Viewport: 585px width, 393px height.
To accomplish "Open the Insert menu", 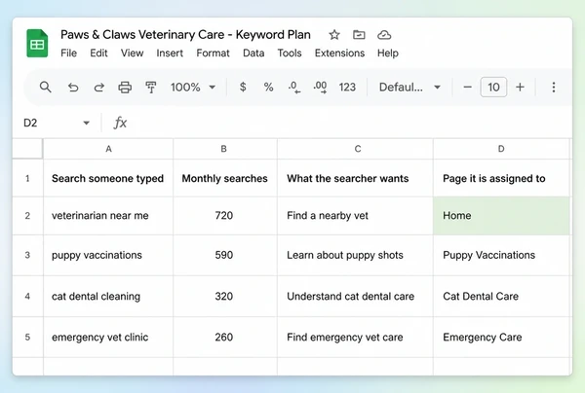I will click(170, 54).
